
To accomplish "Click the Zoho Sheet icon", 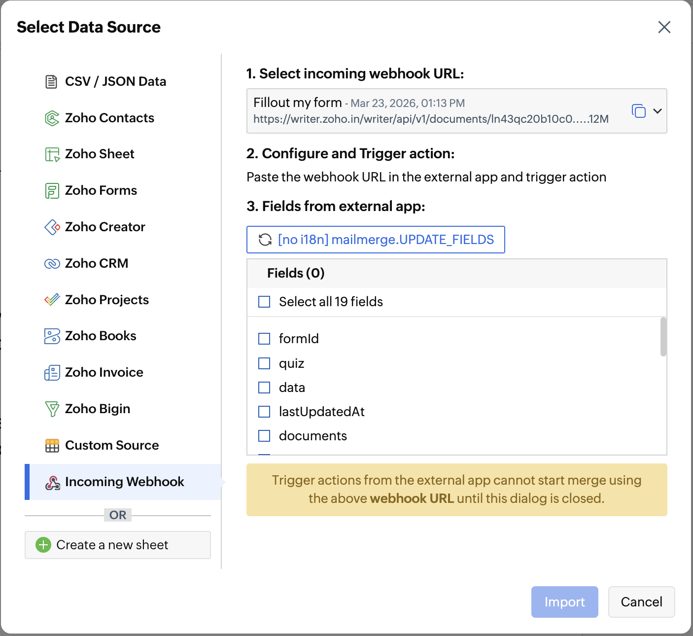I will click(52, 154).
